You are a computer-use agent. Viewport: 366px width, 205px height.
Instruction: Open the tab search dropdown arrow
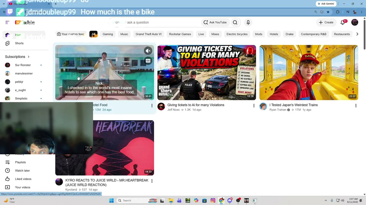(4, 4)
